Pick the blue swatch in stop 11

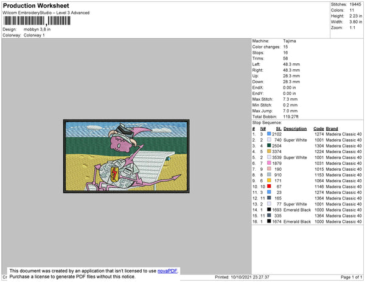[x=269, y=192]
